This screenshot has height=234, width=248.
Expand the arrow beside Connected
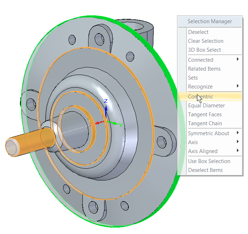click(x=238, y=59)
